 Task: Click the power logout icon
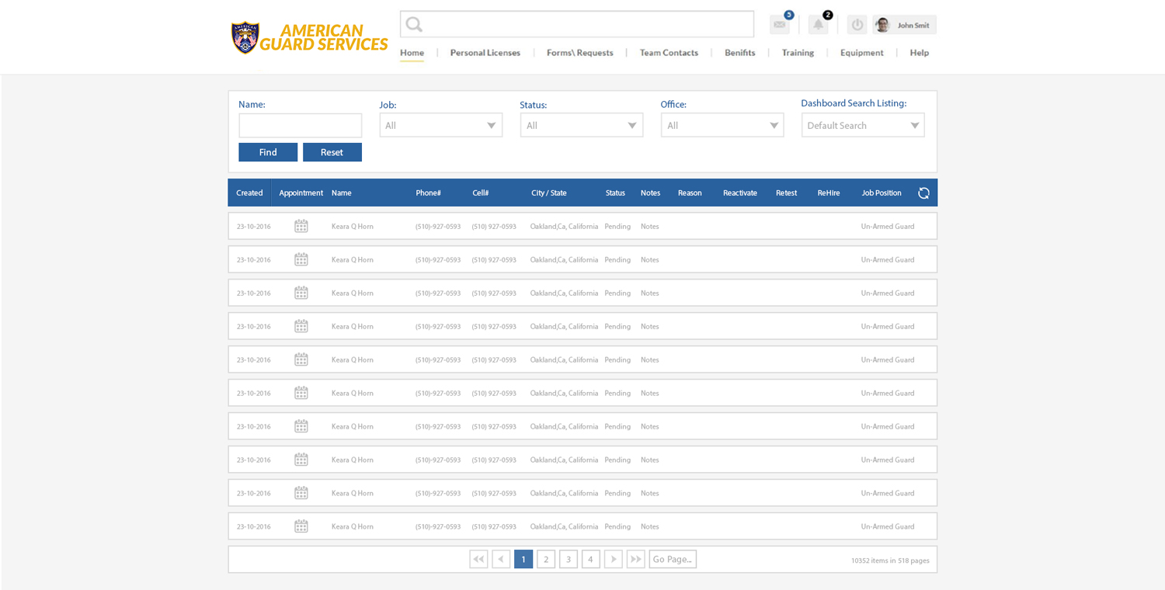pyautogui.click(x=857, y=25)
